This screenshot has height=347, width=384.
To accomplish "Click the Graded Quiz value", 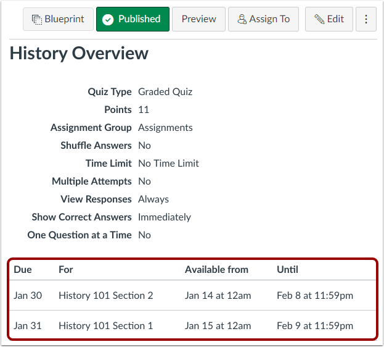I will 165,92.
